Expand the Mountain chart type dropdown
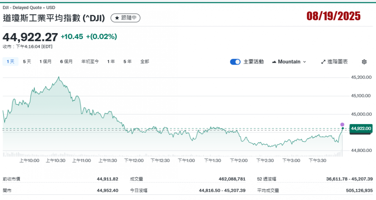 (289, 62)
